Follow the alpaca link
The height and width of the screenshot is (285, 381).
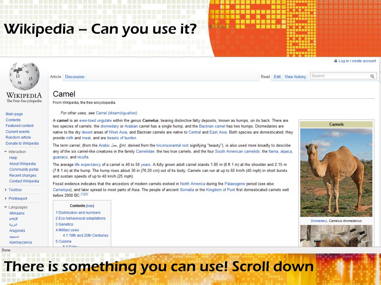(x=286, y=151)
